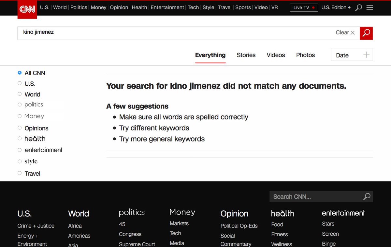Open Stars footer link
The image size is (391, 247).
pos(328,224)
